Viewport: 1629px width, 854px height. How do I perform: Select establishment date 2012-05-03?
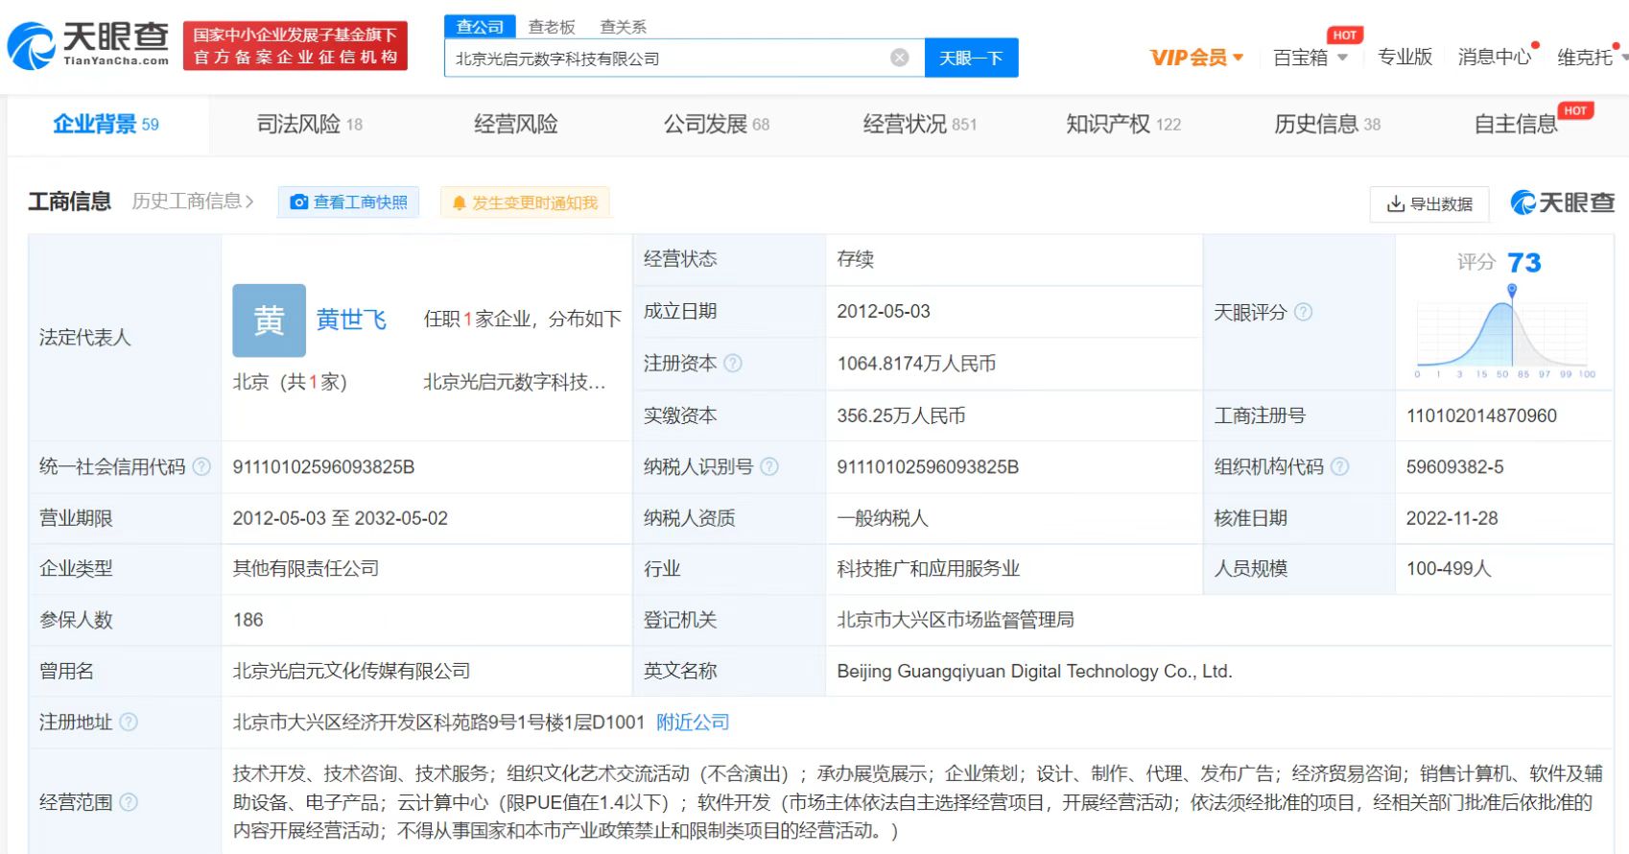pyautogui.click(x=883, y=311)
